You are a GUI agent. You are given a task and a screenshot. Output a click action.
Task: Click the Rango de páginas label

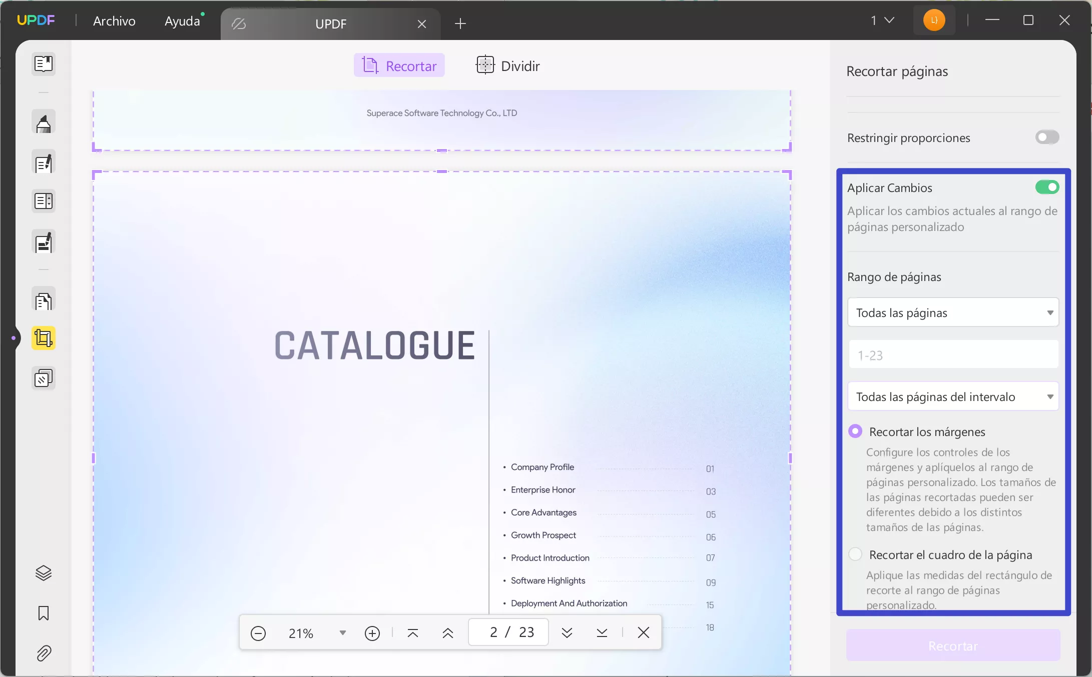894,277
